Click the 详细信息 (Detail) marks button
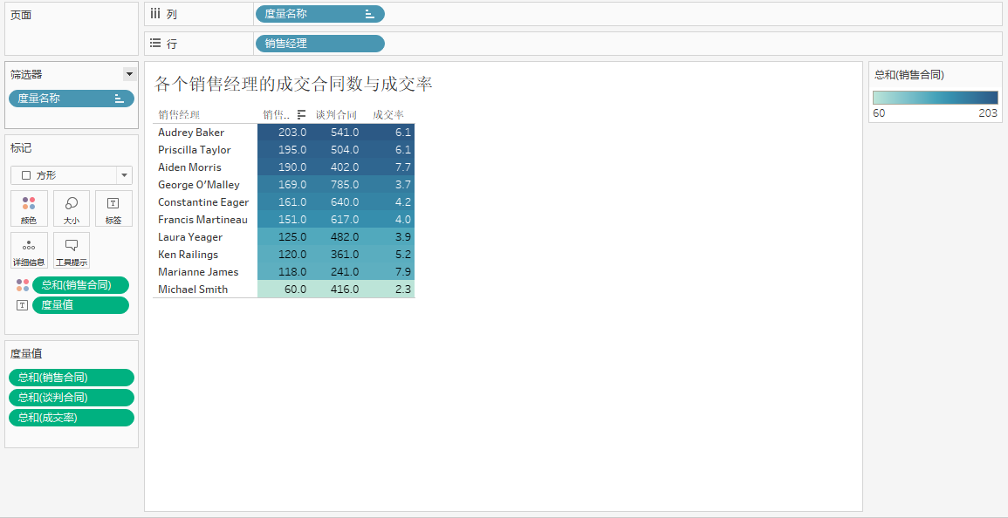This screenshot has width=1008, height=518. [29, 250]
